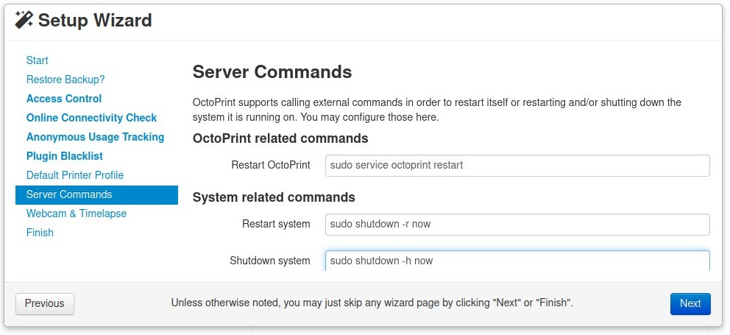Go to the Start wizard step

[x=38, y=60]
